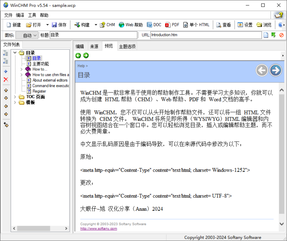Viewport: 287px width, 241px height.
Task: Click the 保存 save button
Action: (59, 25)
